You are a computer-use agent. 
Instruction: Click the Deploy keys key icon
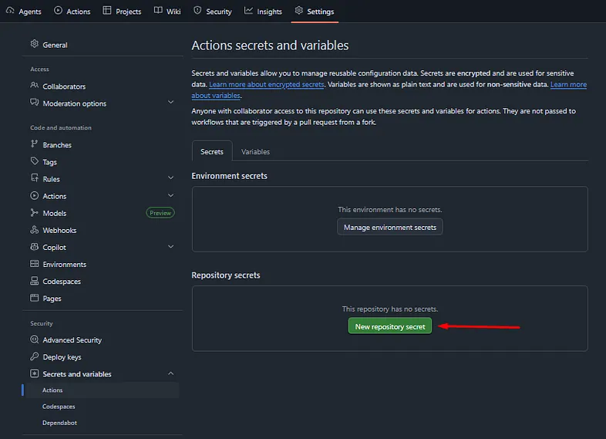point(35,356)
